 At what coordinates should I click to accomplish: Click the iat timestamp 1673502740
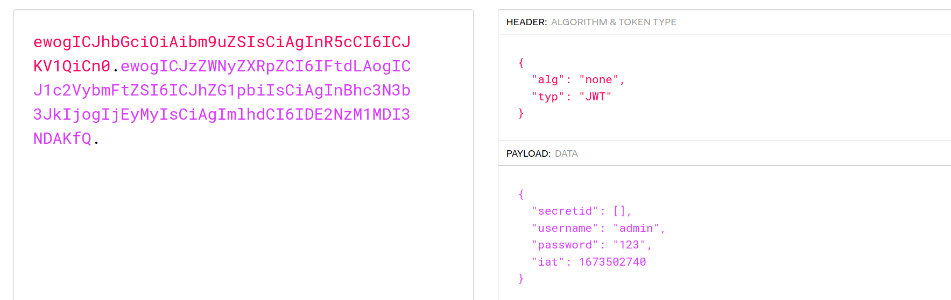(612, 262)
